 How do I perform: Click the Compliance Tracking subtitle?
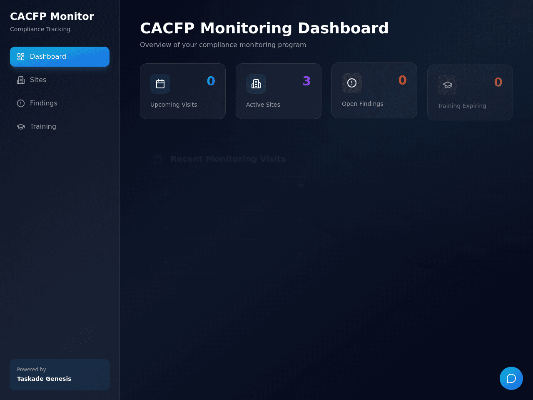[x=40, y=29]
